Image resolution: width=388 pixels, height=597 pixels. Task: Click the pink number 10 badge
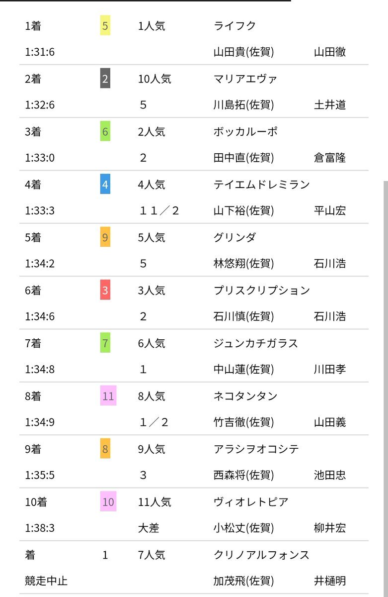108,502
